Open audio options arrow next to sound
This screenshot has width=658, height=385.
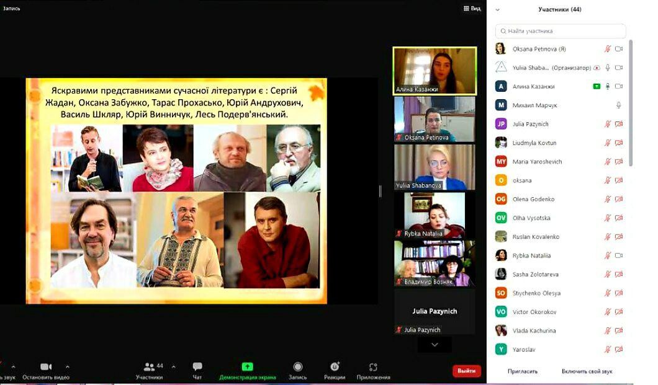tap(13, 366)
